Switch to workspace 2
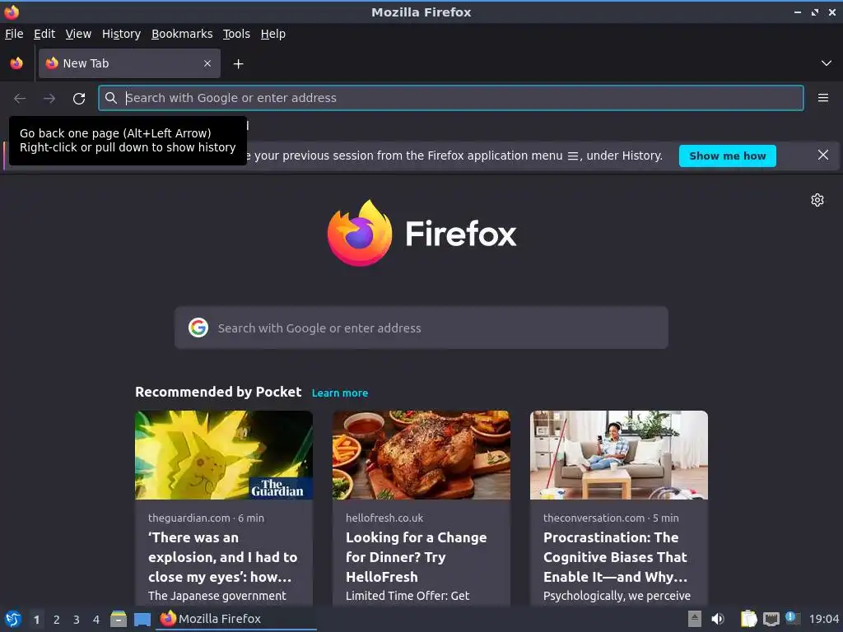 coord(57,620)
